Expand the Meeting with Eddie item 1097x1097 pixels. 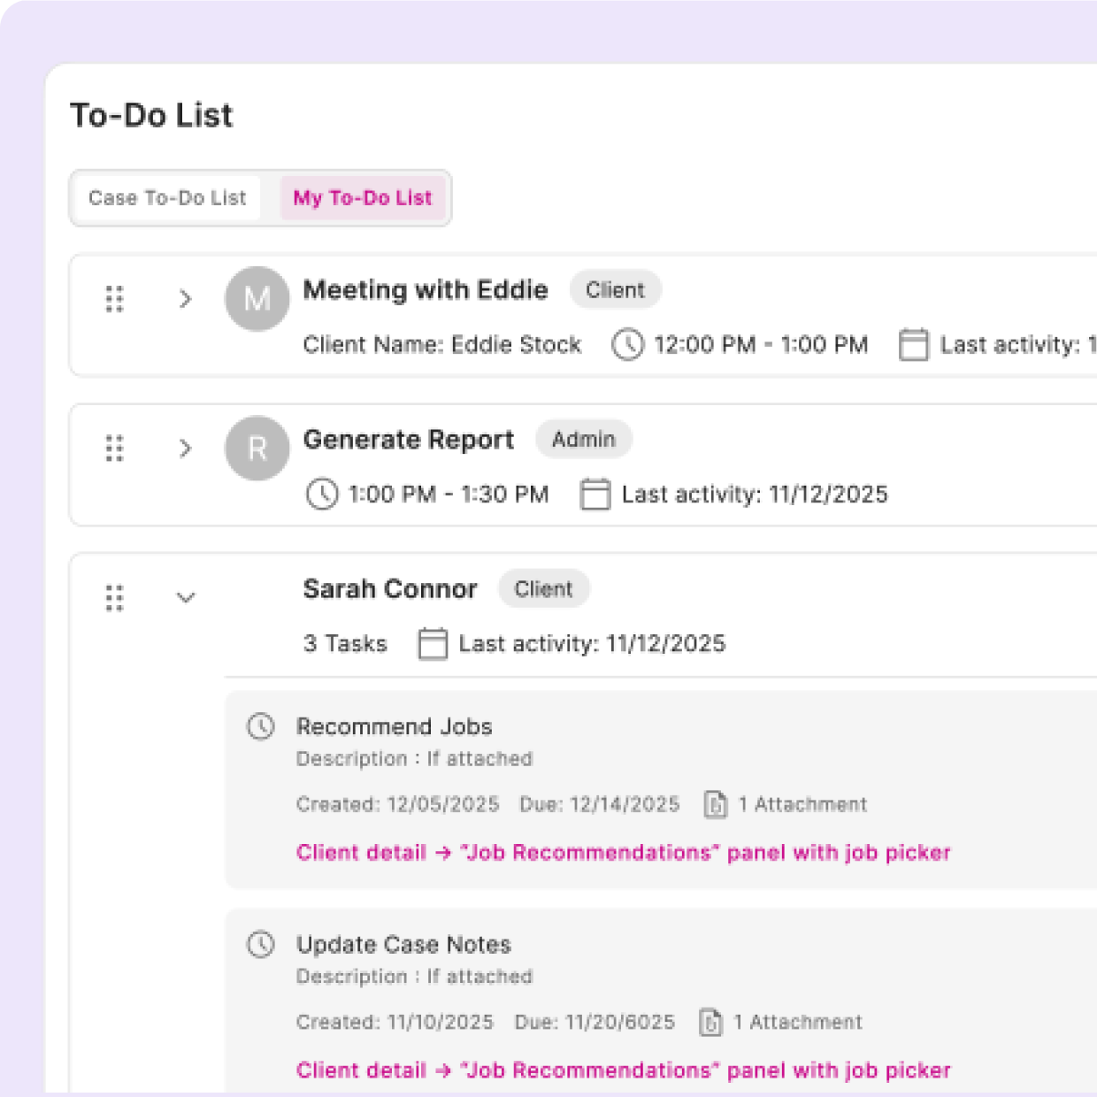click(186, 299)
